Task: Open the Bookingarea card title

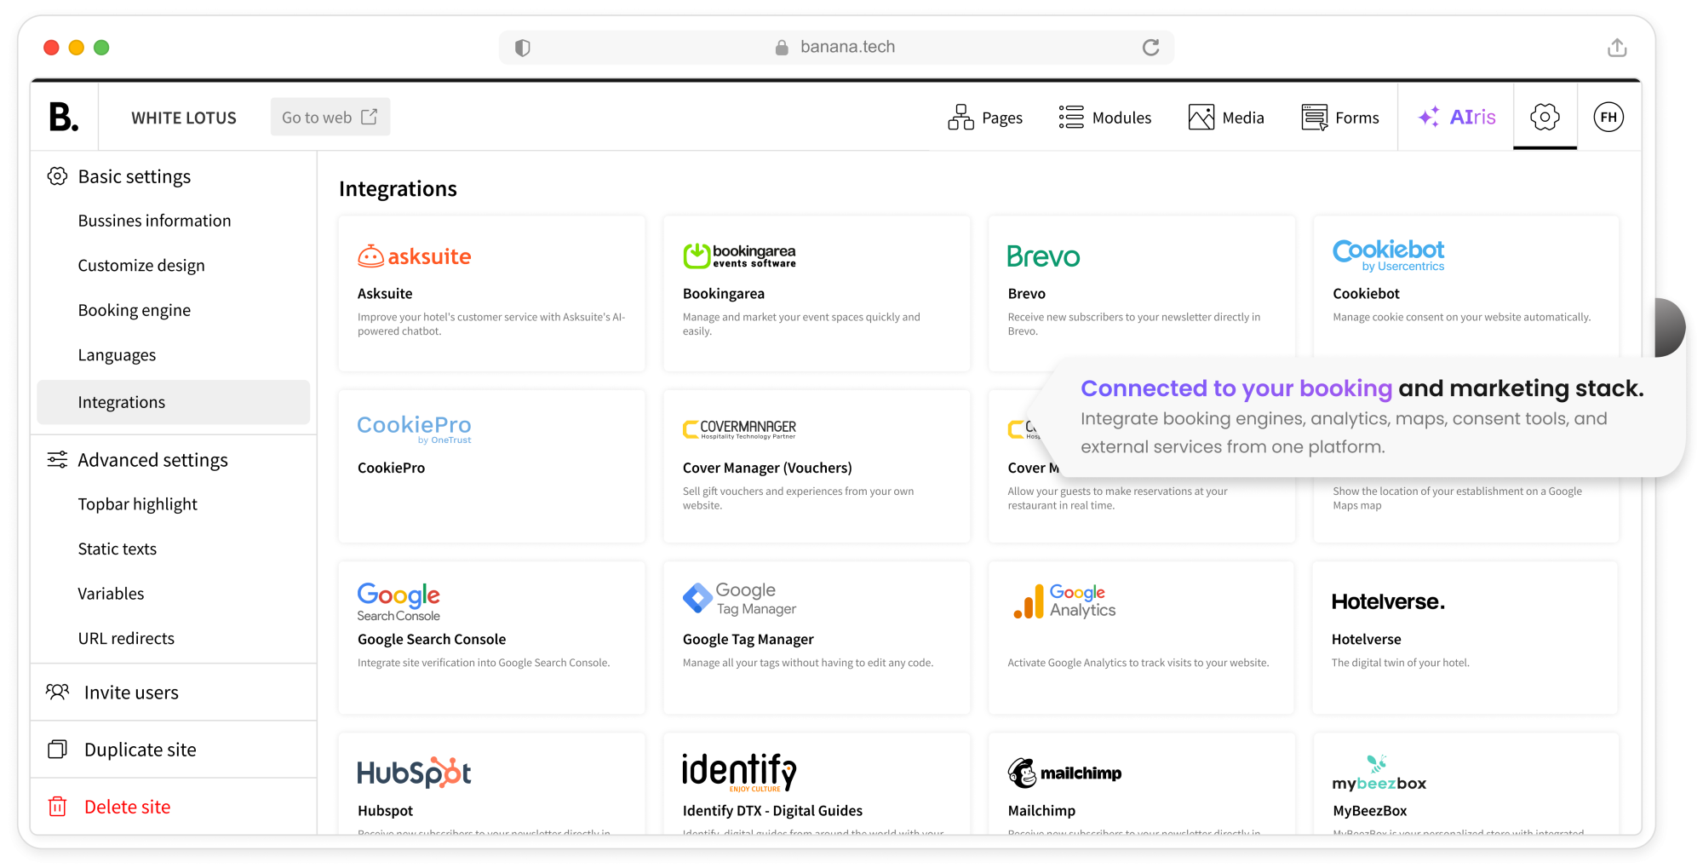Action: pyautogui.click(x=724, y=293)
